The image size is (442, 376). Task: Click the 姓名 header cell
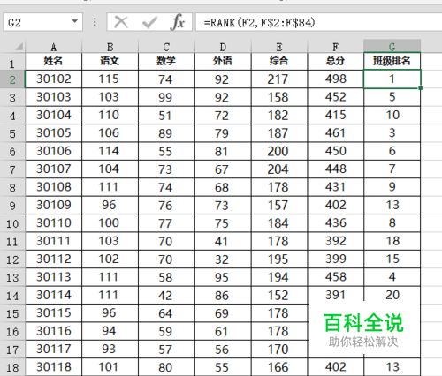[53, 61]
